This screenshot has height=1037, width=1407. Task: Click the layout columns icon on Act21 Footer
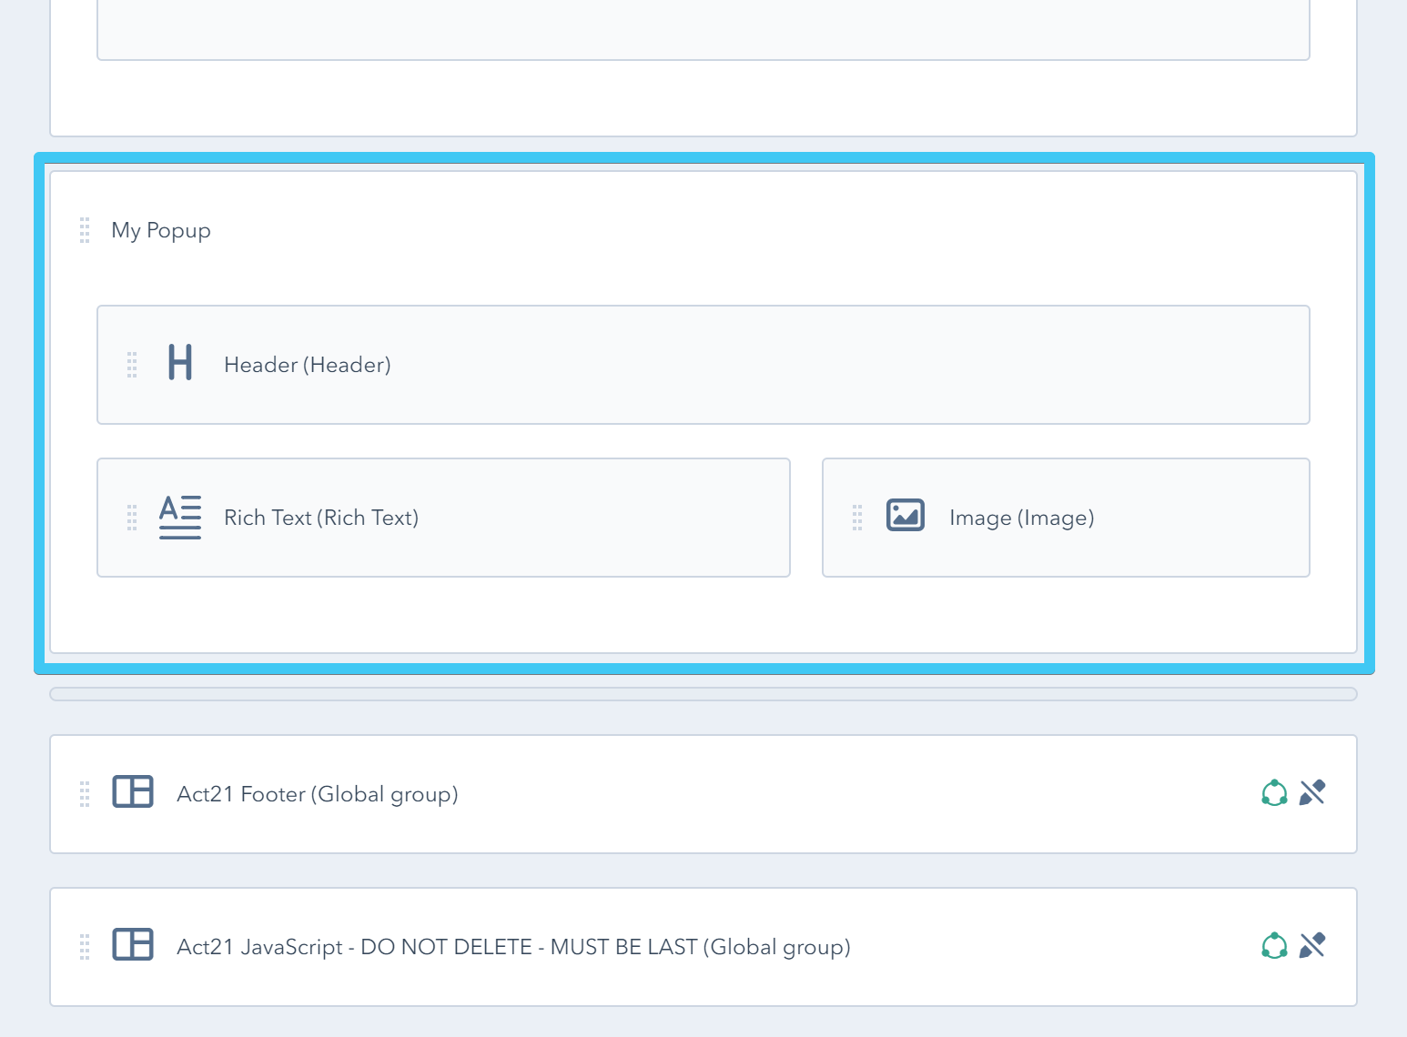pyautogui.click(x=133, y=792)
